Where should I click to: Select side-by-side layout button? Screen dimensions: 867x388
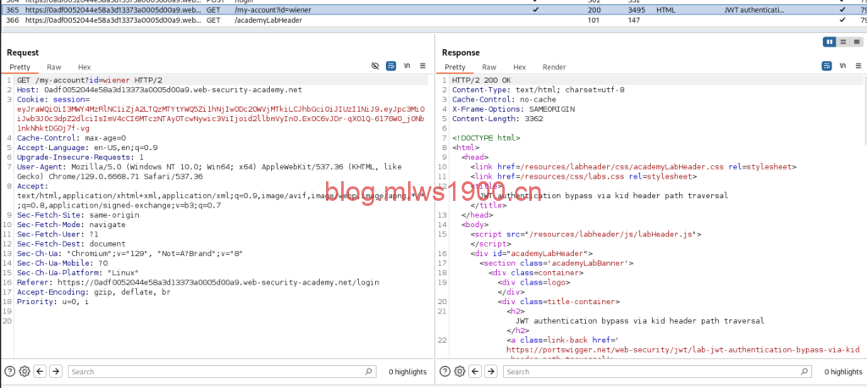[830, 42]
